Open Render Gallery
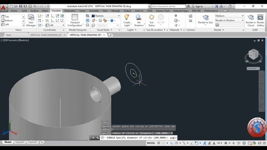Image resolution: width=267 pixels, height=150 pixels. pyautogui.click(x=260, y=20)
